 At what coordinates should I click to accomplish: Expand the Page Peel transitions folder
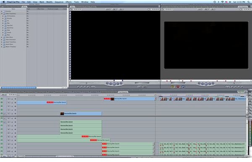tap(3, 25)
